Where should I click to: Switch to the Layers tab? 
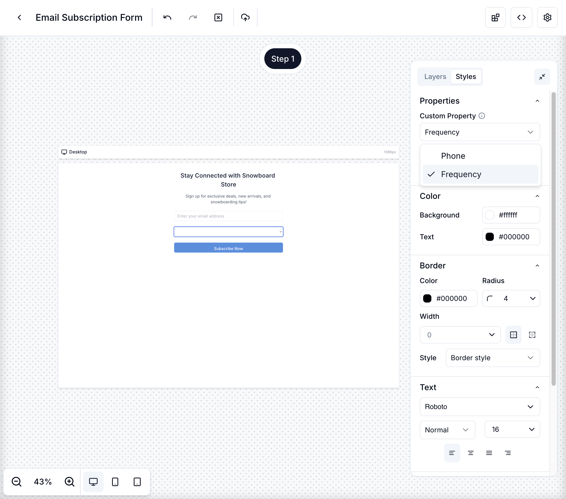pyautogui.click(x=435, y=76)
